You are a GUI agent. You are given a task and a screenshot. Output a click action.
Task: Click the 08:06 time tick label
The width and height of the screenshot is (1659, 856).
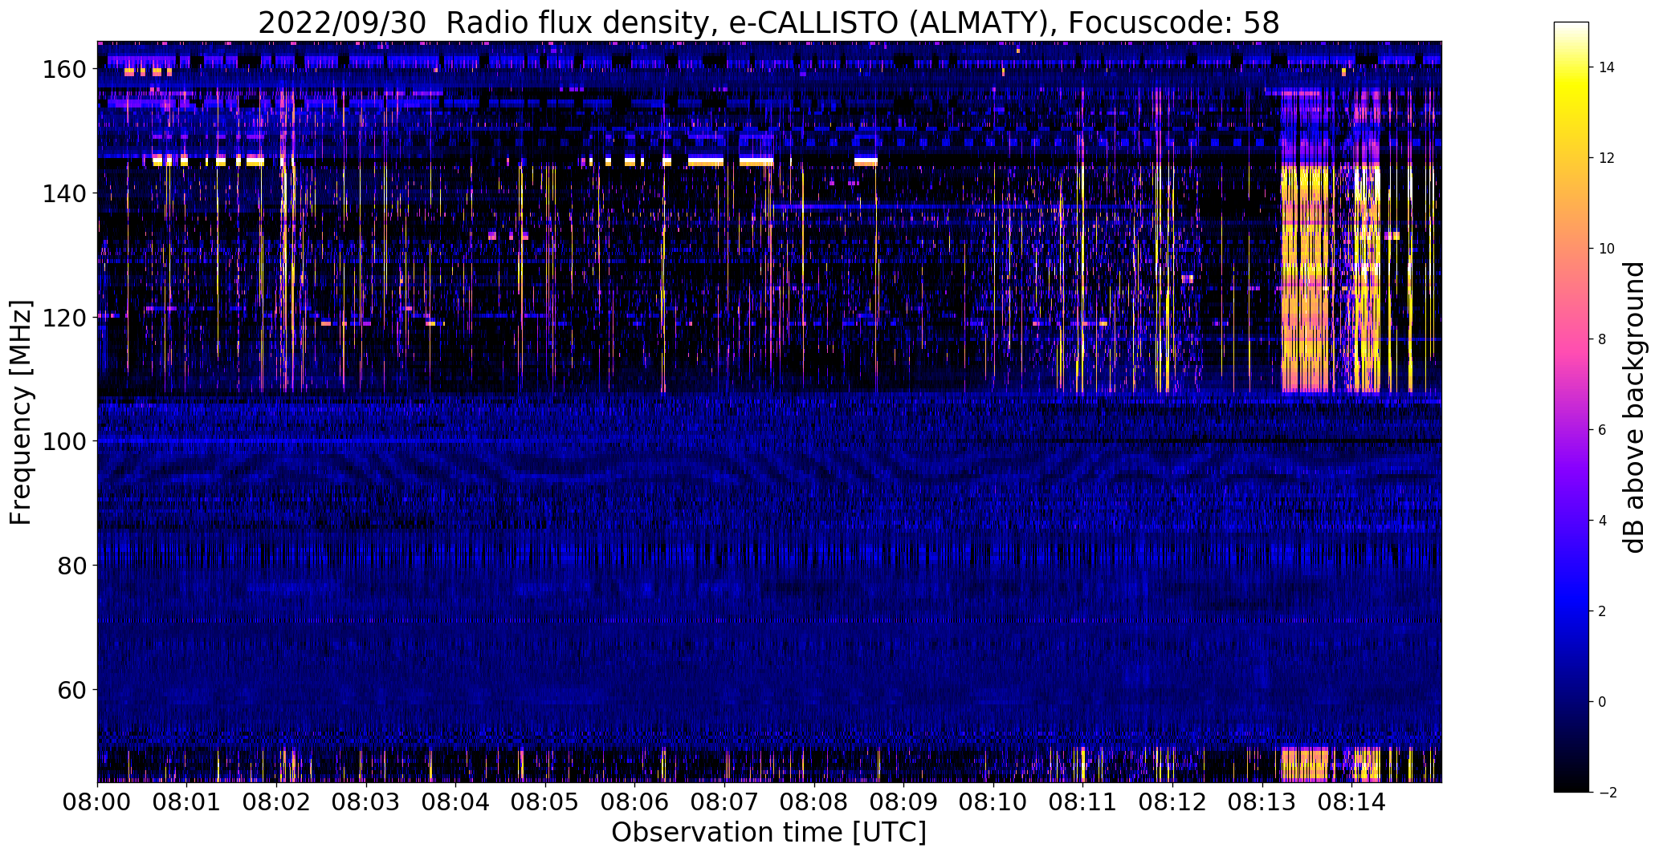pos(635,801)
